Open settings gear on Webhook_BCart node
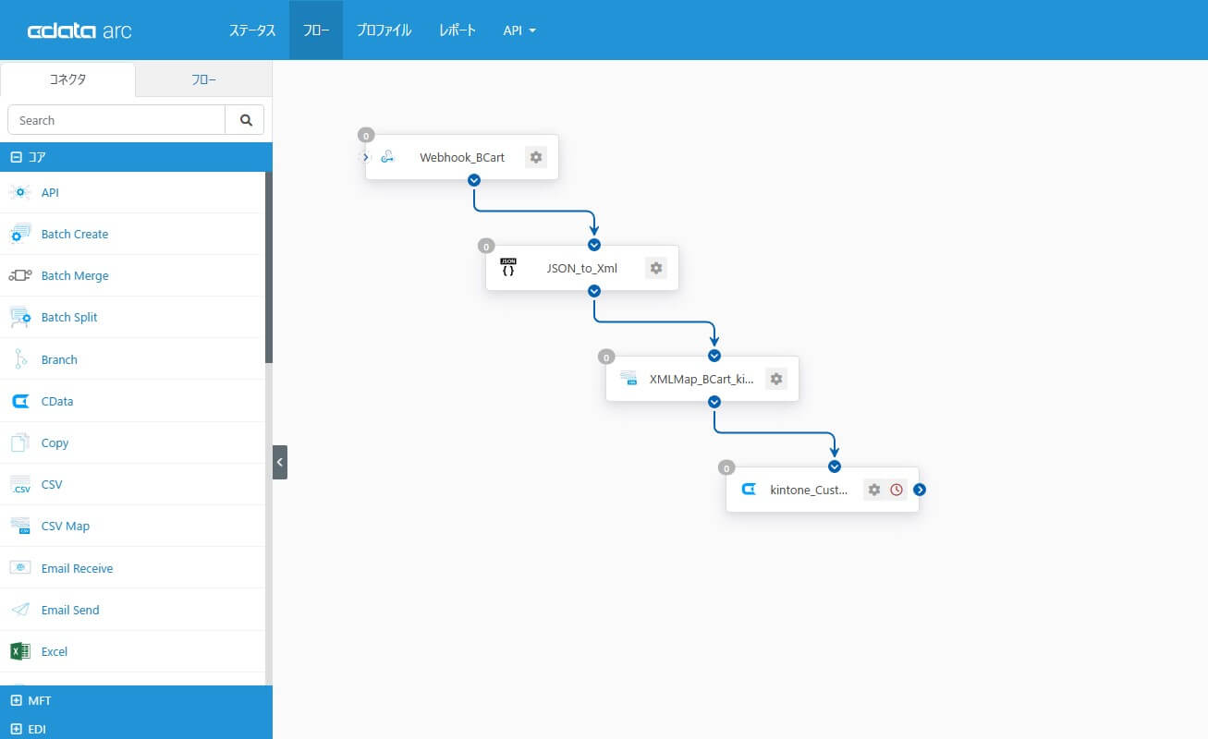Viewport: 1208px width, 739px height. 536,157
